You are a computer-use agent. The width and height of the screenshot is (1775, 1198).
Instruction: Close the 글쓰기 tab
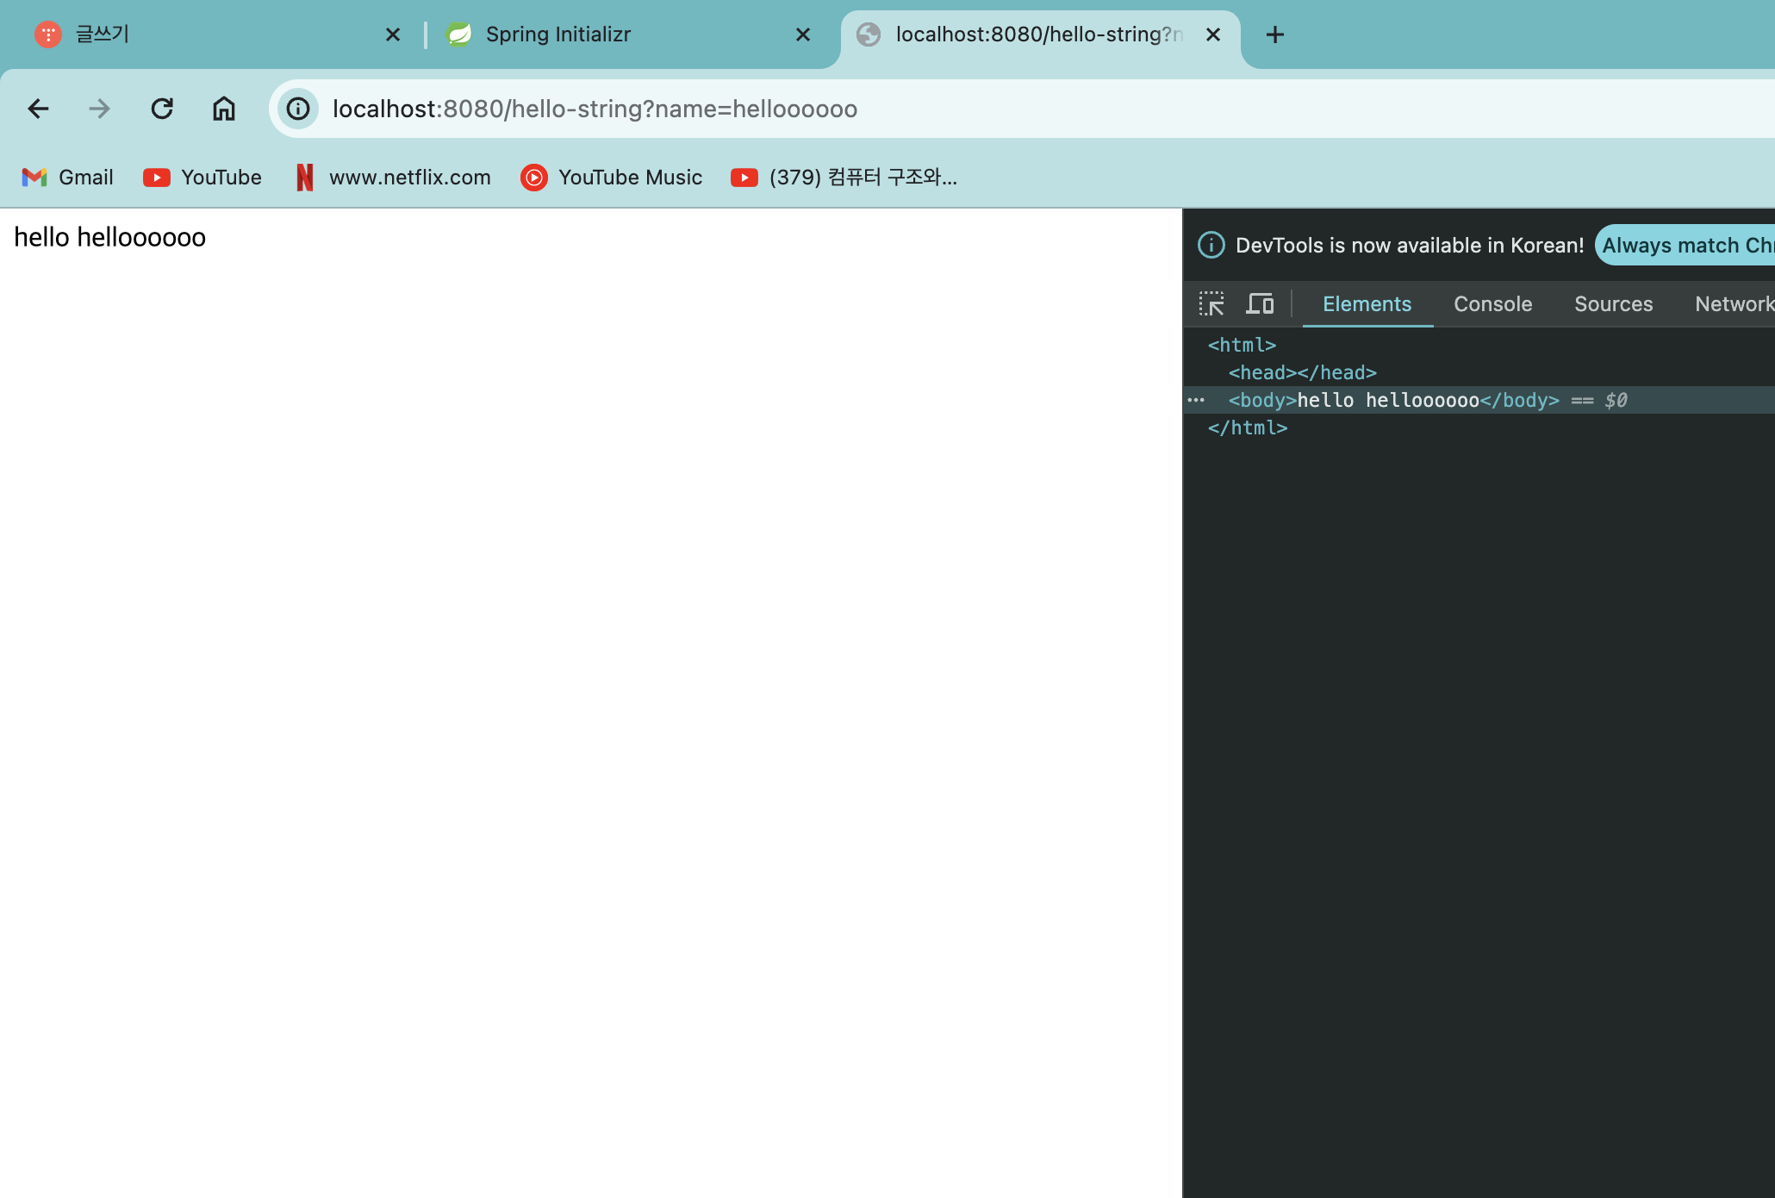393,34
